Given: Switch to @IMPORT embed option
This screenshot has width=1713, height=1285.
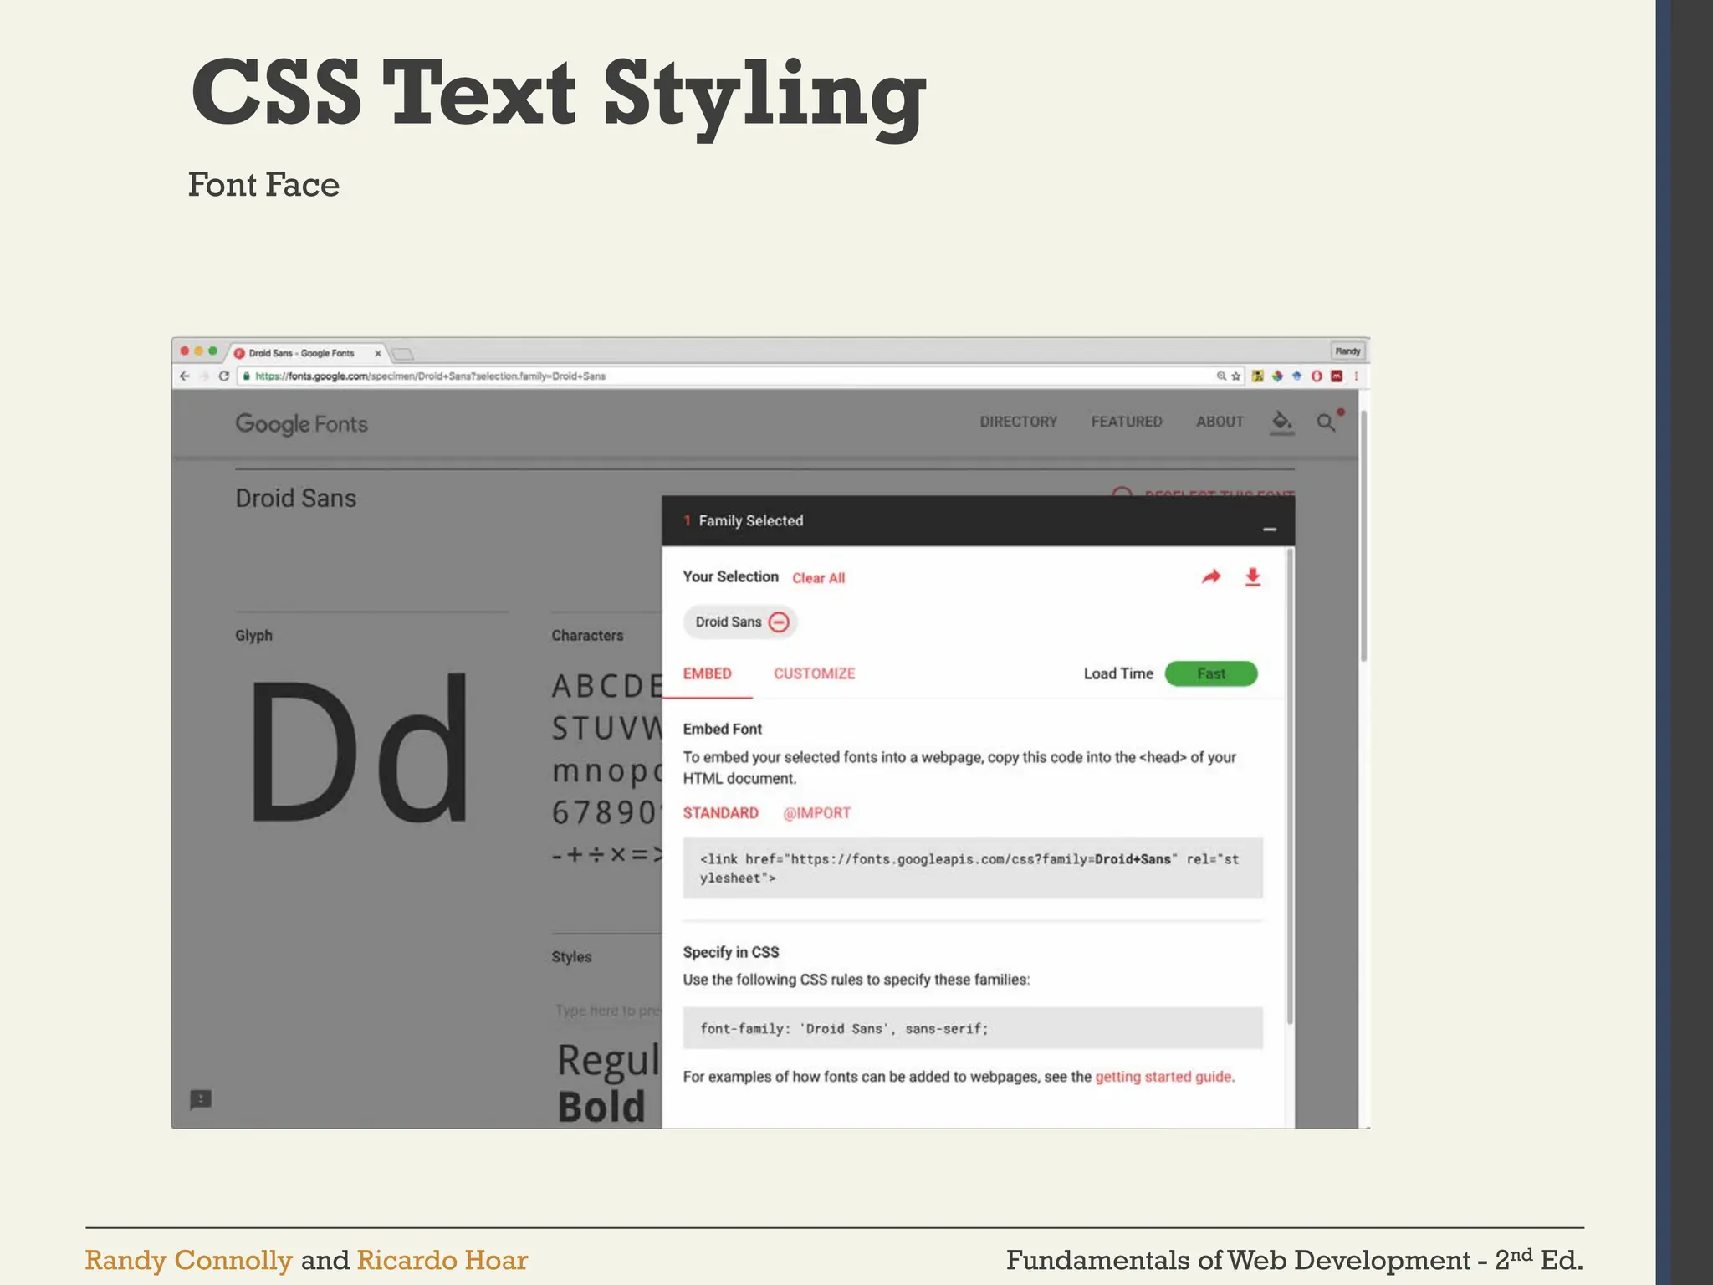Looking at the screenshot, I should (x=816, y=813).
